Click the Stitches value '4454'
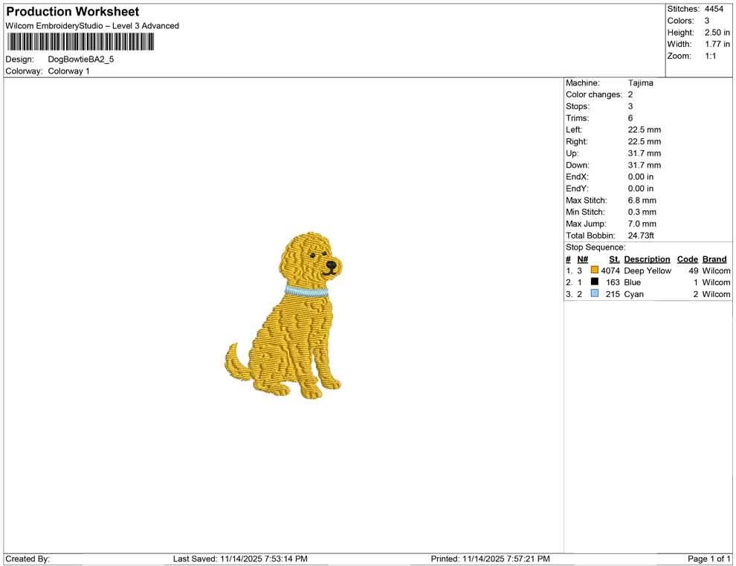 point(714,9)
